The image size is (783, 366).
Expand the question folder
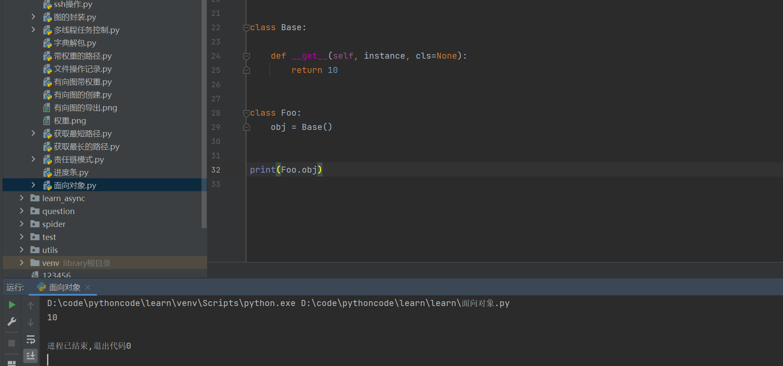click(x=22, y=211)
